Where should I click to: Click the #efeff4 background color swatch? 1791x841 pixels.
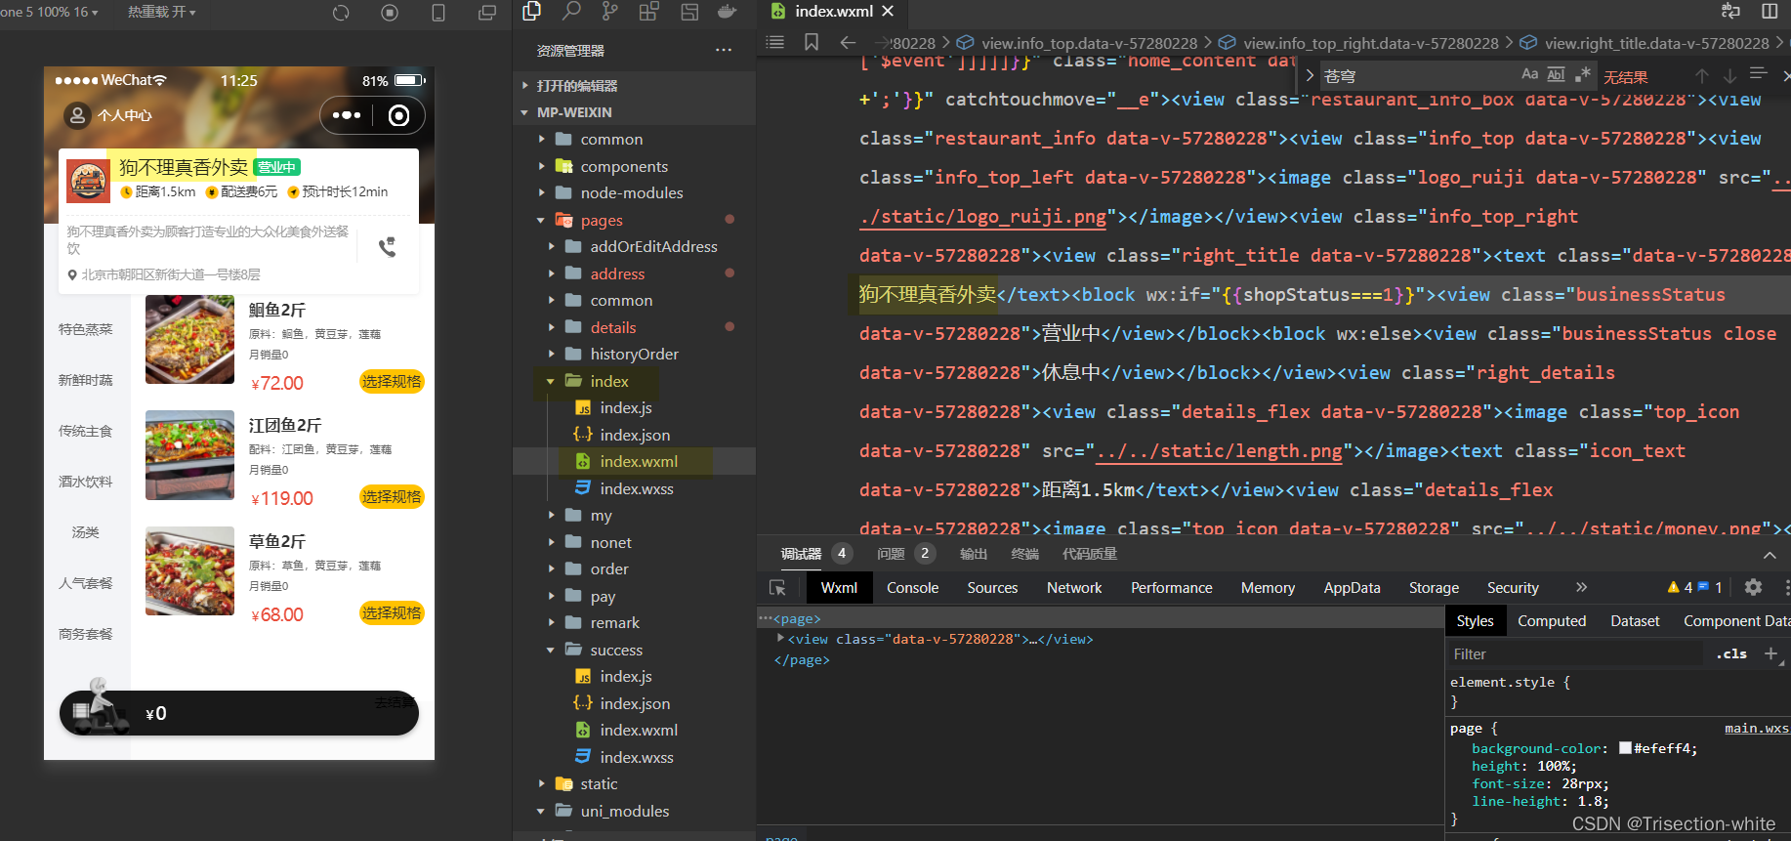click(1625, 748)
